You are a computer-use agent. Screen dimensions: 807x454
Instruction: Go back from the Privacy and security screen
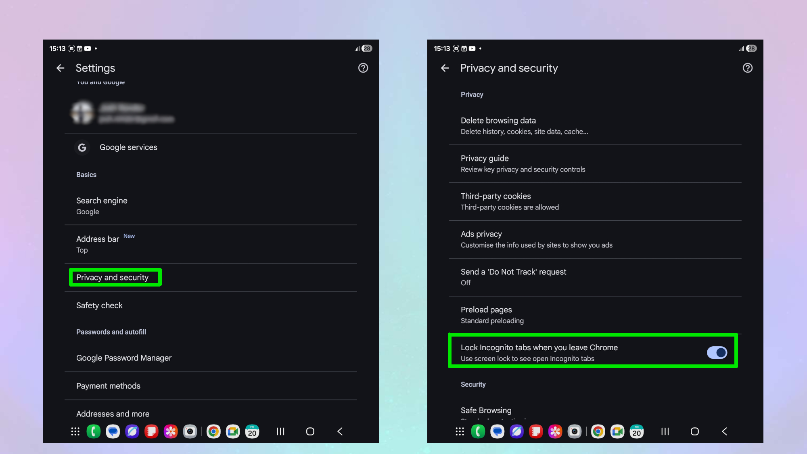coord(444,68)
